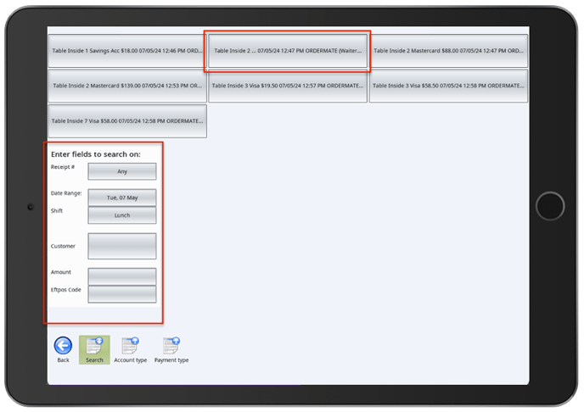Click the Eftpos Code search field

[x=122, y=294]
